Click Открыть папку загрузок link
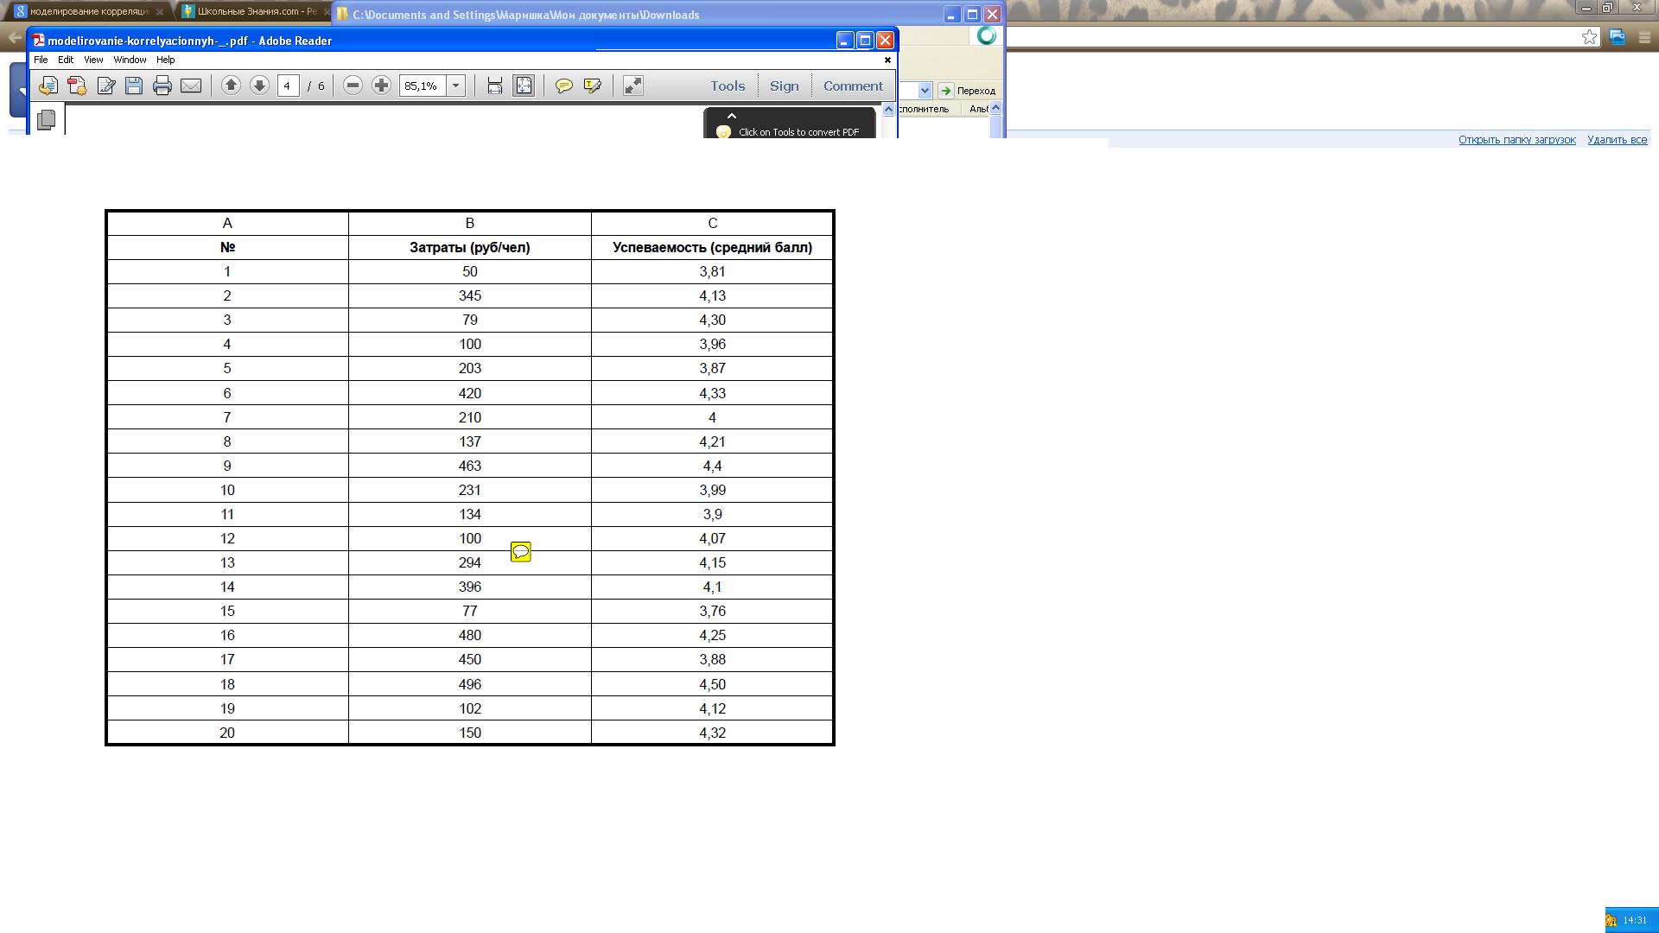The image size is (1659, 933). pos(1516,140)
